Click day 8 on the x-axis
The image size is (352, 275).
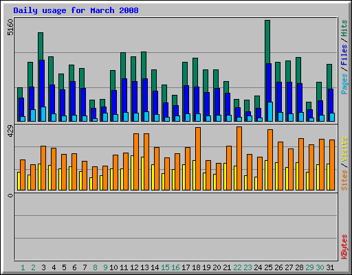pos(95,267)
